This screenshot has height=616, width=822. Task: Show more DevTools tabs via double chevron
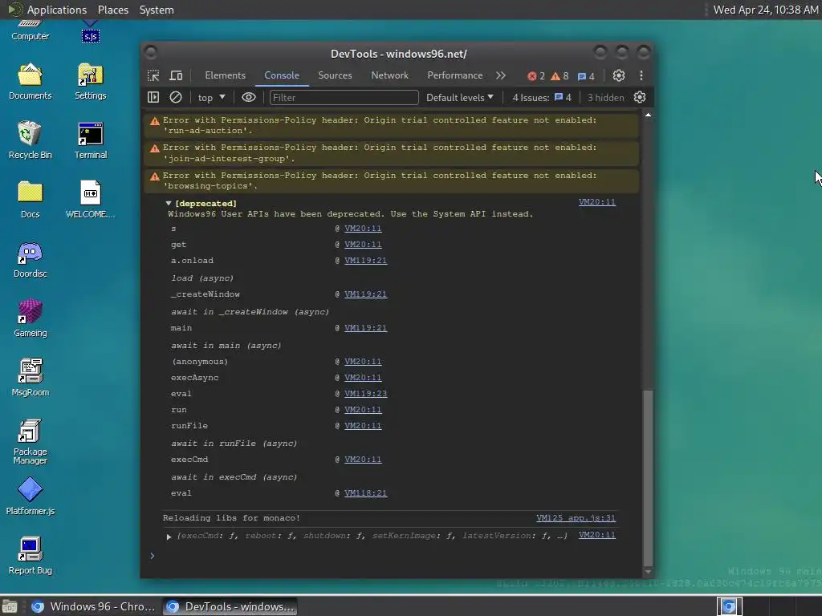(501, 75)
